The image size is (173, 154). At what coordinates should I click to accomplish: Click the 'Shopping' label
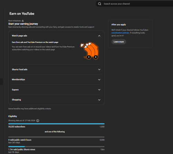[x=16, y=100]
